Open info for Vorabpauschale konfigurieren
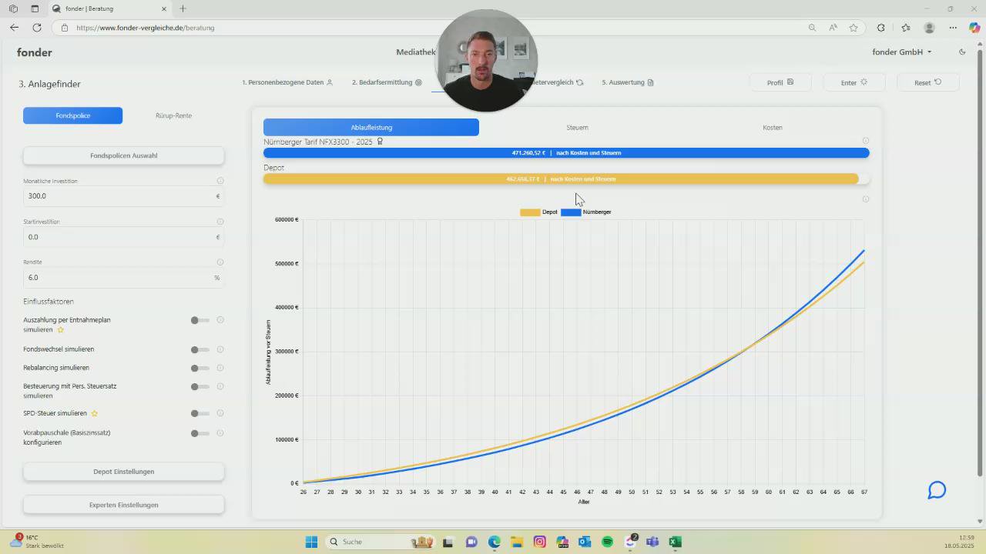 pos(220,433)
